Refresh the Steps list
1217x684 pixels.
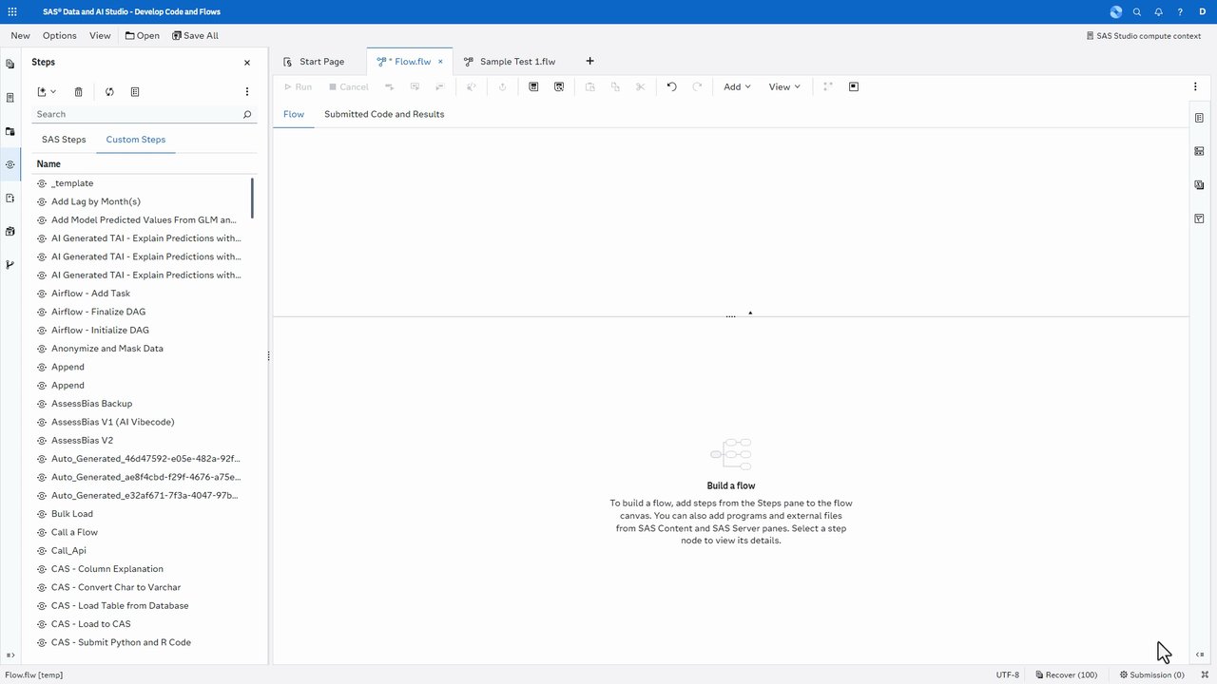[109, 92]
